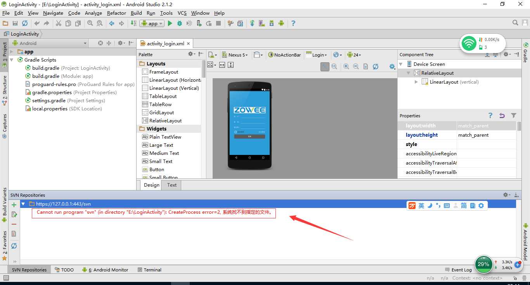Add SVN repository with green plus icon
530x285 pixels.
[14, 205]
